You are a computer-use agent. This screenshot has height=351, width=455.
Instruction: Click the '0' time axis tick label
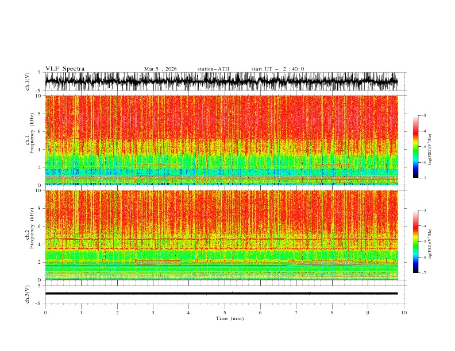click(x=45, y=313)
